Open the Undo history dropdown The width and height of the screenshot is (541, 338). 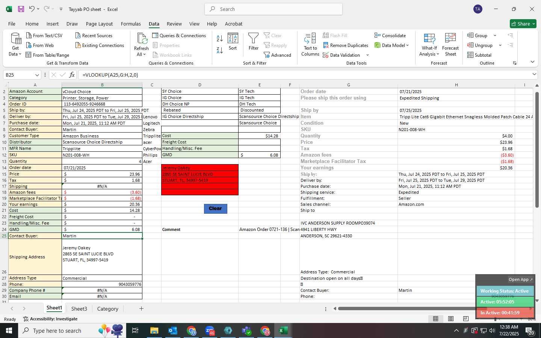point(38,9)
